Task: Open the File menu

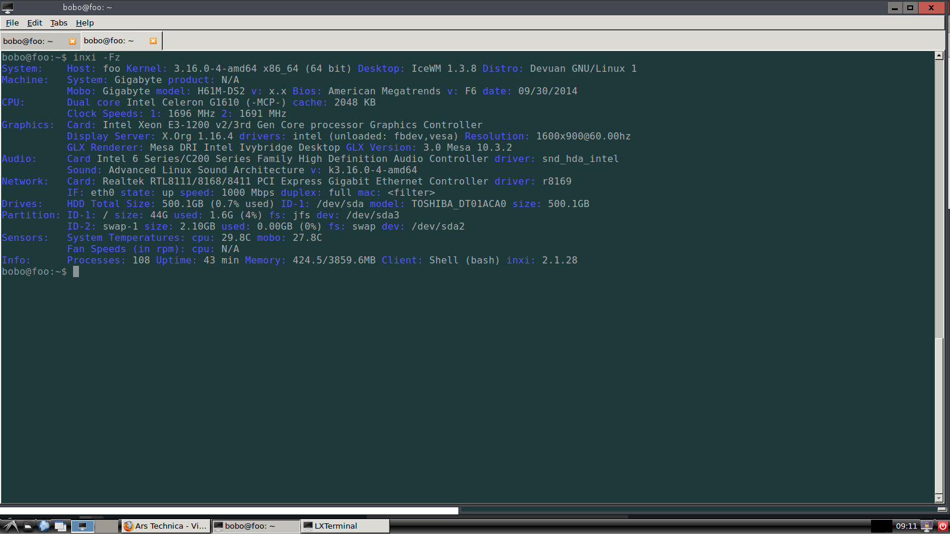Action: (12, 23)
